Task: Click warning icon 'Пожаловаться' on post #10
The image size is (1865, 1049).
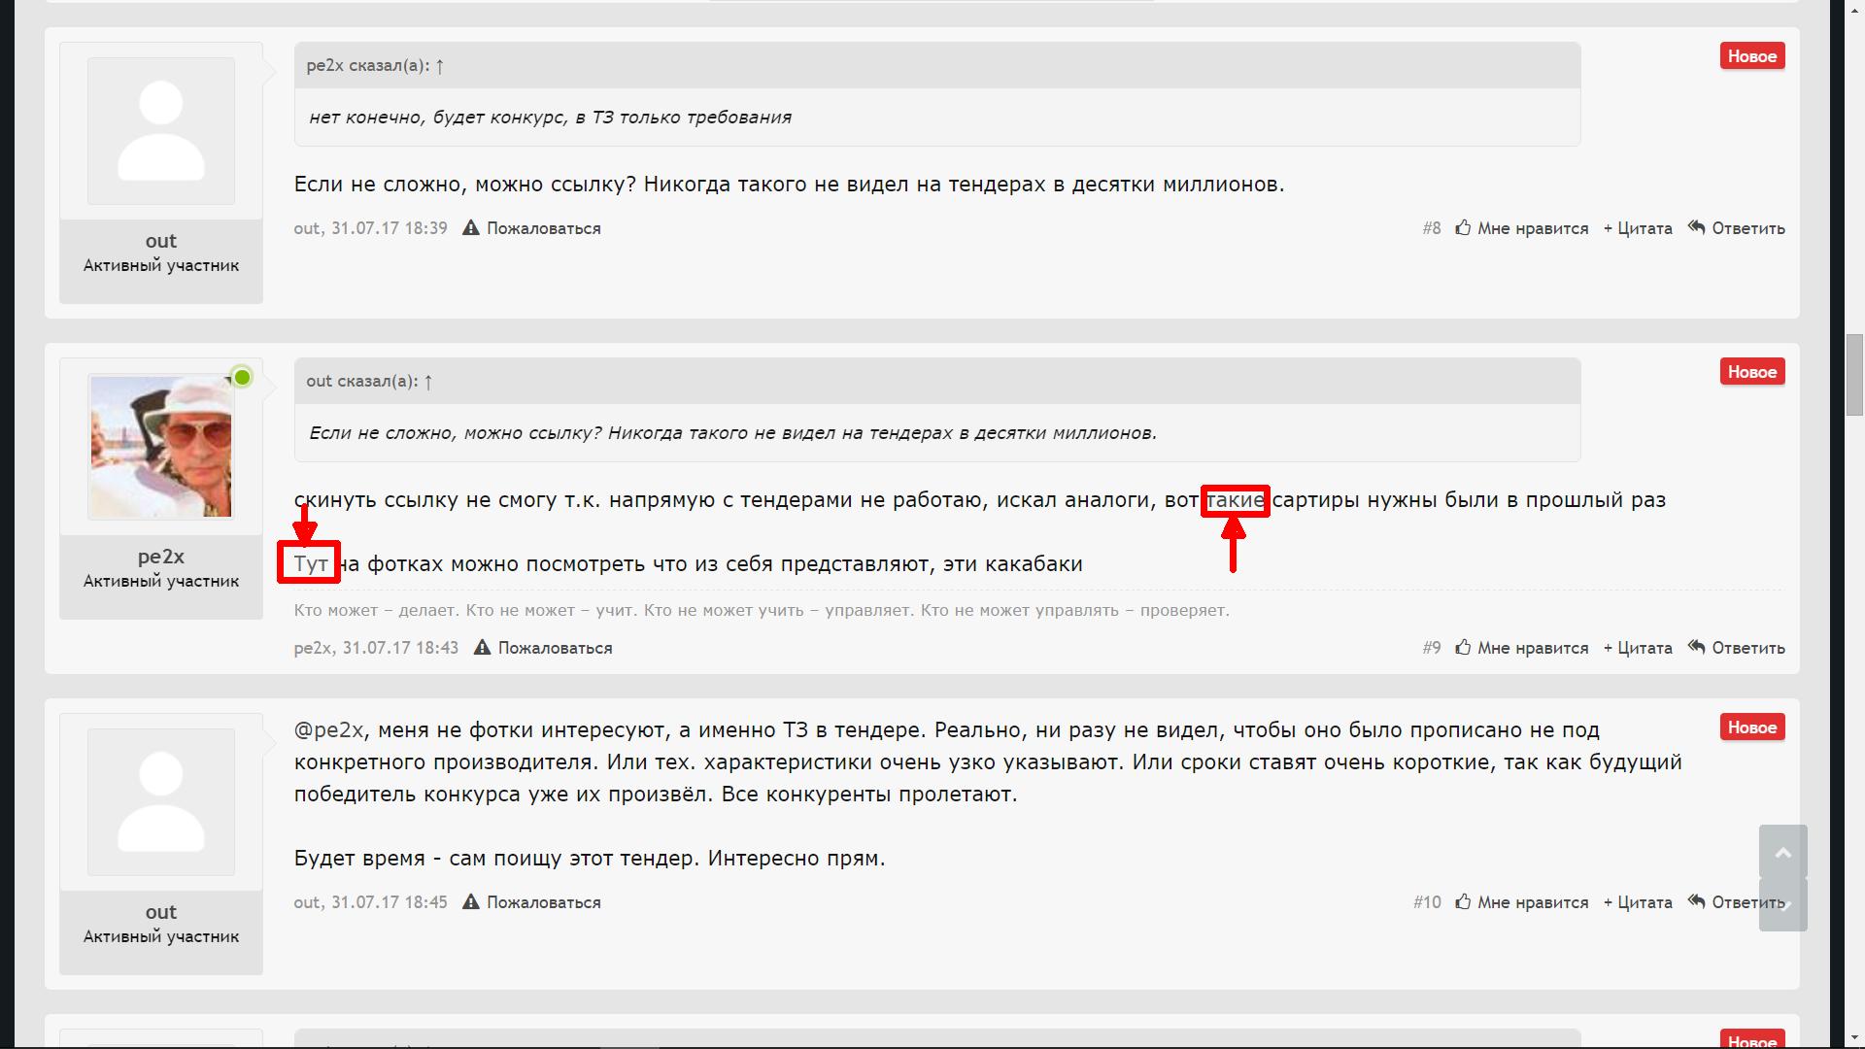Action: pyautogui.click(x=471, y=902)
